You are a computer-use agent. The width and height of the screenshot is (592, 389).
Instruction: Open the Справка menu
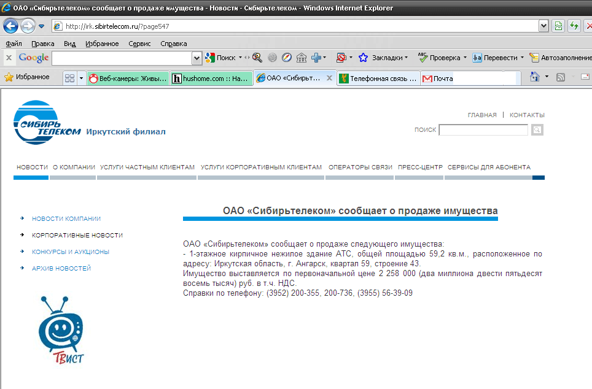click(x=173, y=44)
